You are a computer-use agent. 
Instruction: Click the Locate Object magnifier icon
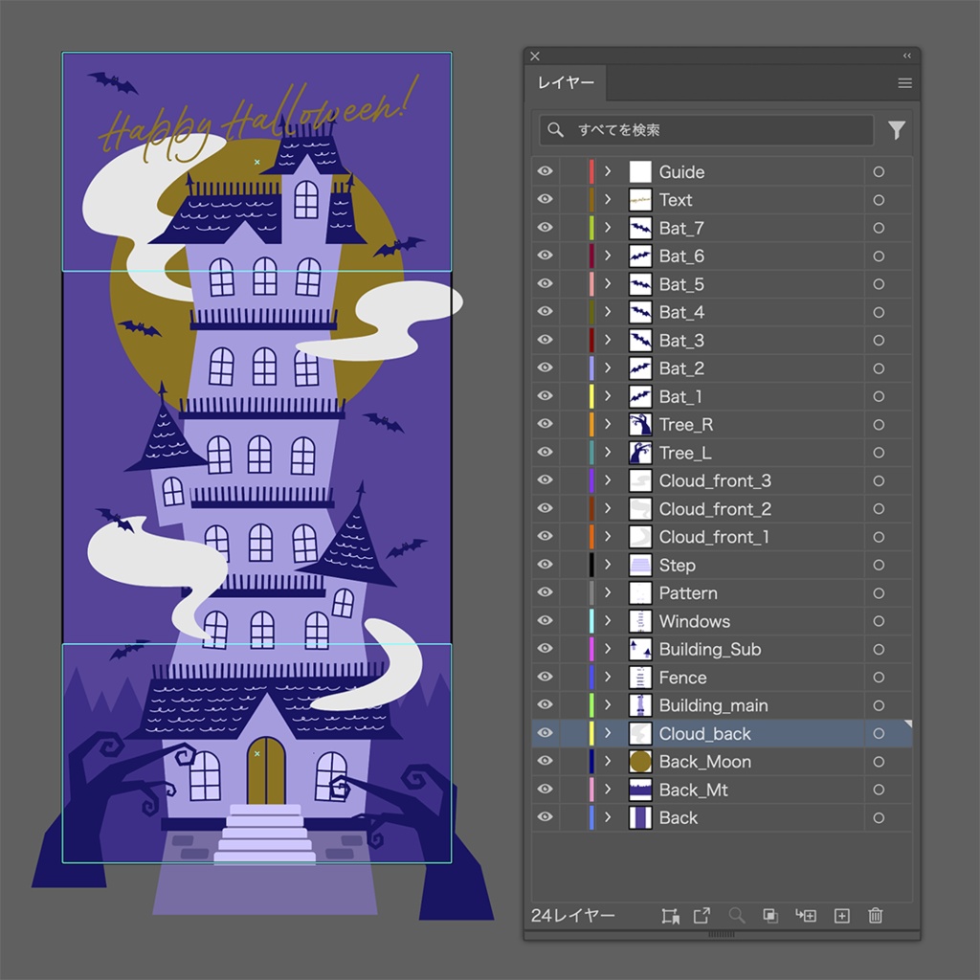point(737,916)
